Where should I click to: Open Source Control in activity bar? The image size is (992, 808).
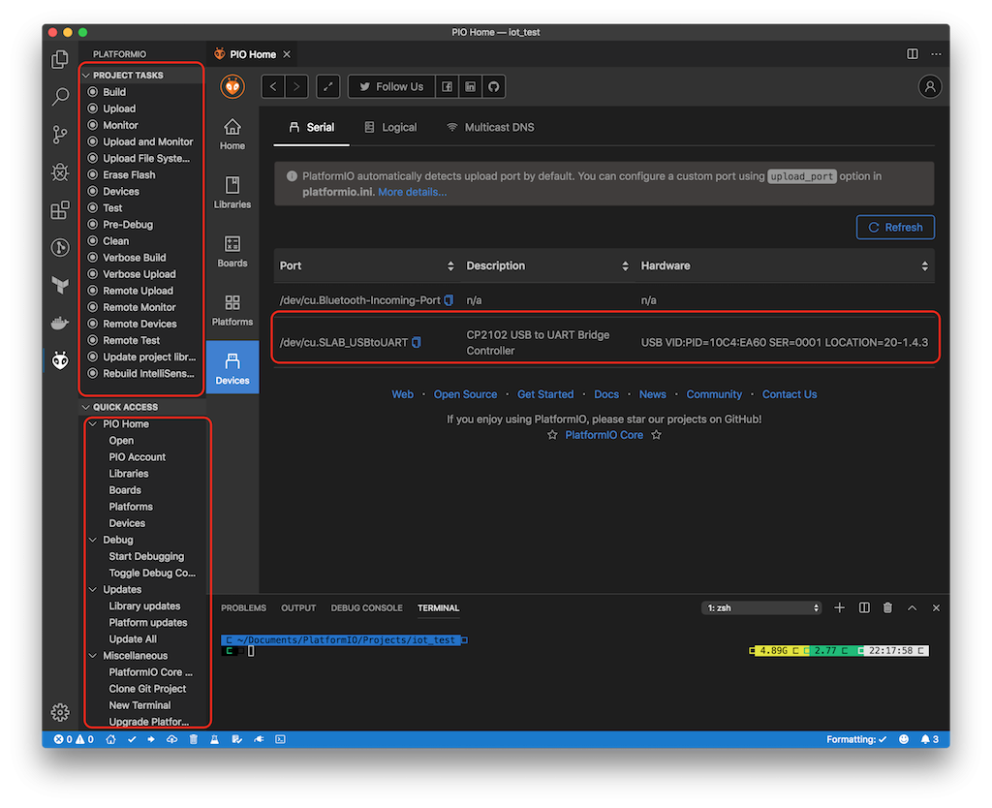pos(60,134)
